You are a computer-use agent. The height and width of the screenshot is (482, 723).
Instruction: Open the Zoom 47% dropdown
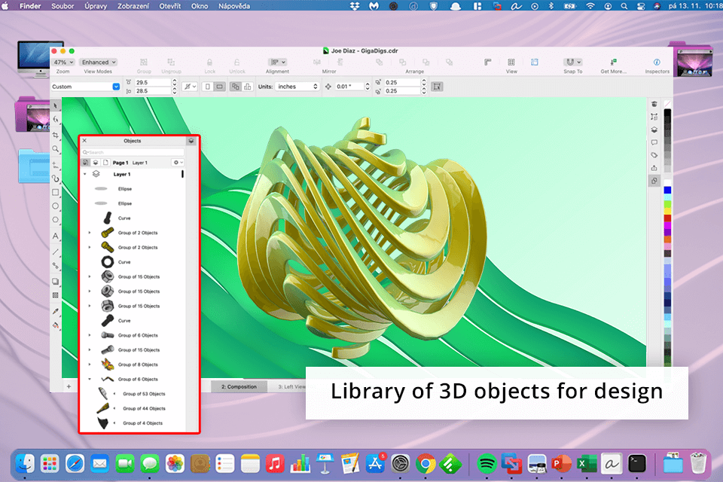(x=63, y=63)
